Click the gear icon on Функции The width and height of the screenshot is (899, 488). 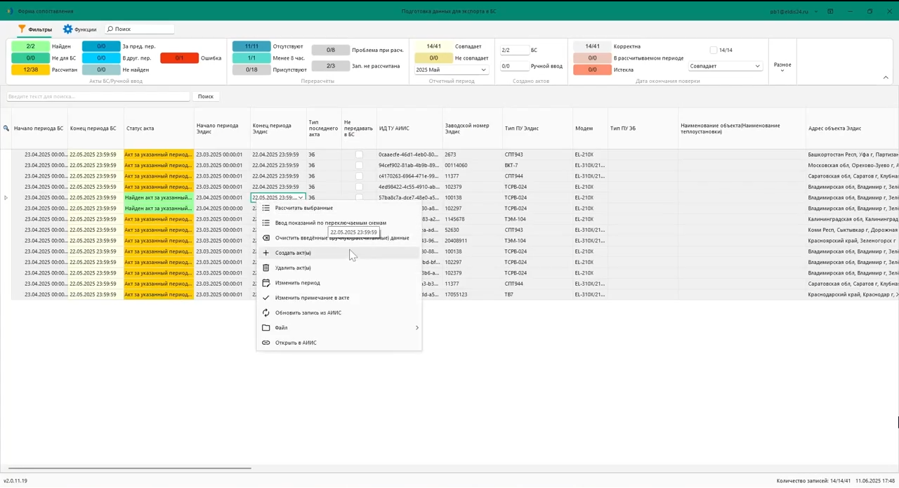[x=67, y=29]
